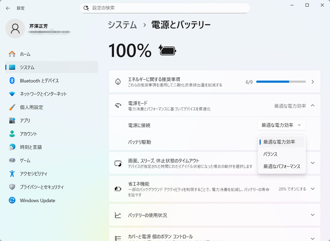Image resolution: width=330 pixels, height=241 pixels.
Task: Expand the バッテリーの使用状況 section
Action: point(313,215)
